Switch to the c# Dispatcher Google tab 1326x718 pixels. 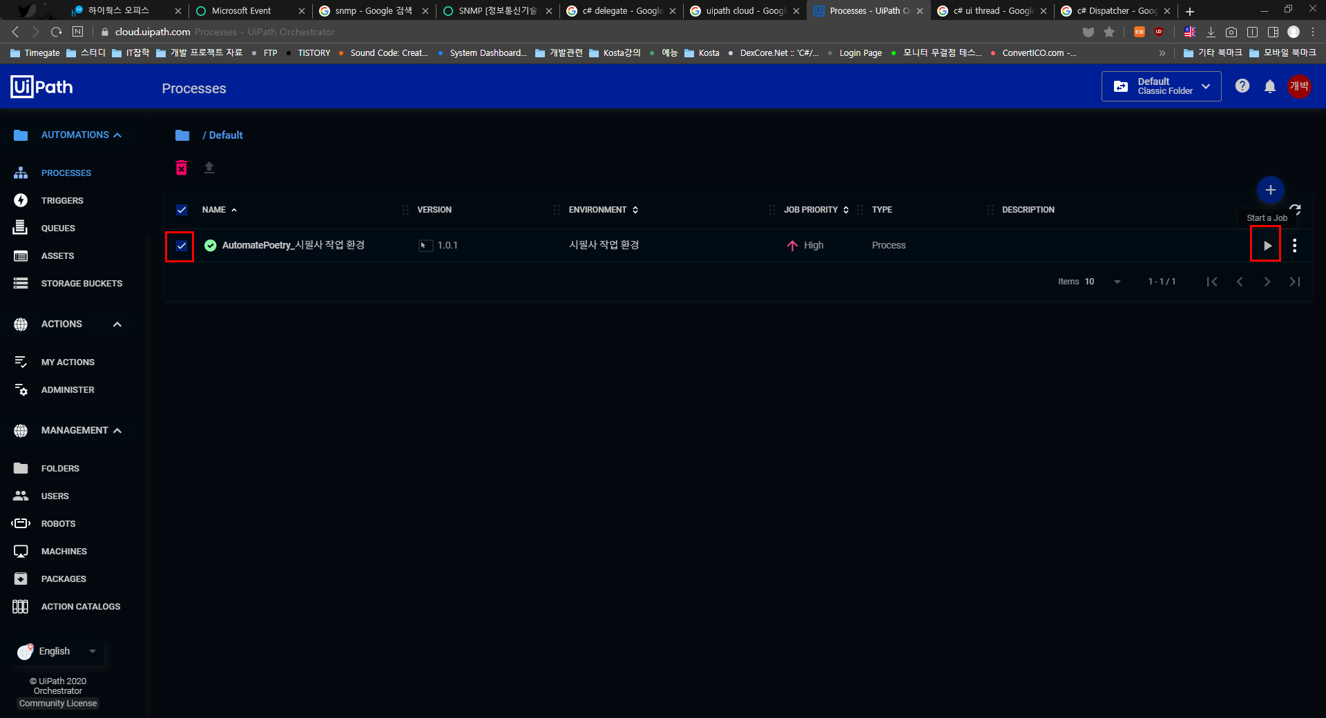pyautogui.click(x=1115, y=11)
